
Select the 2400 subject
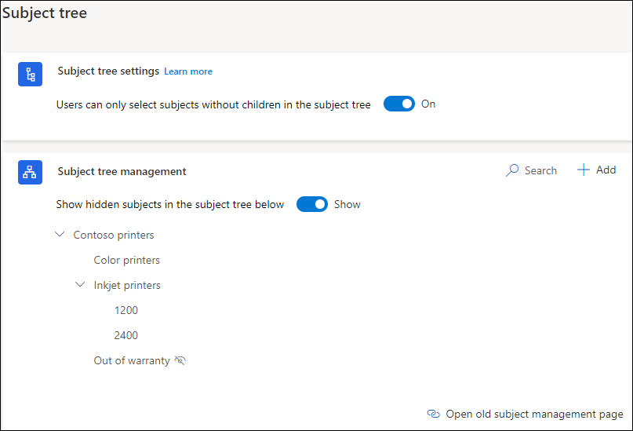pyautogui.click(x=126, y=335)
